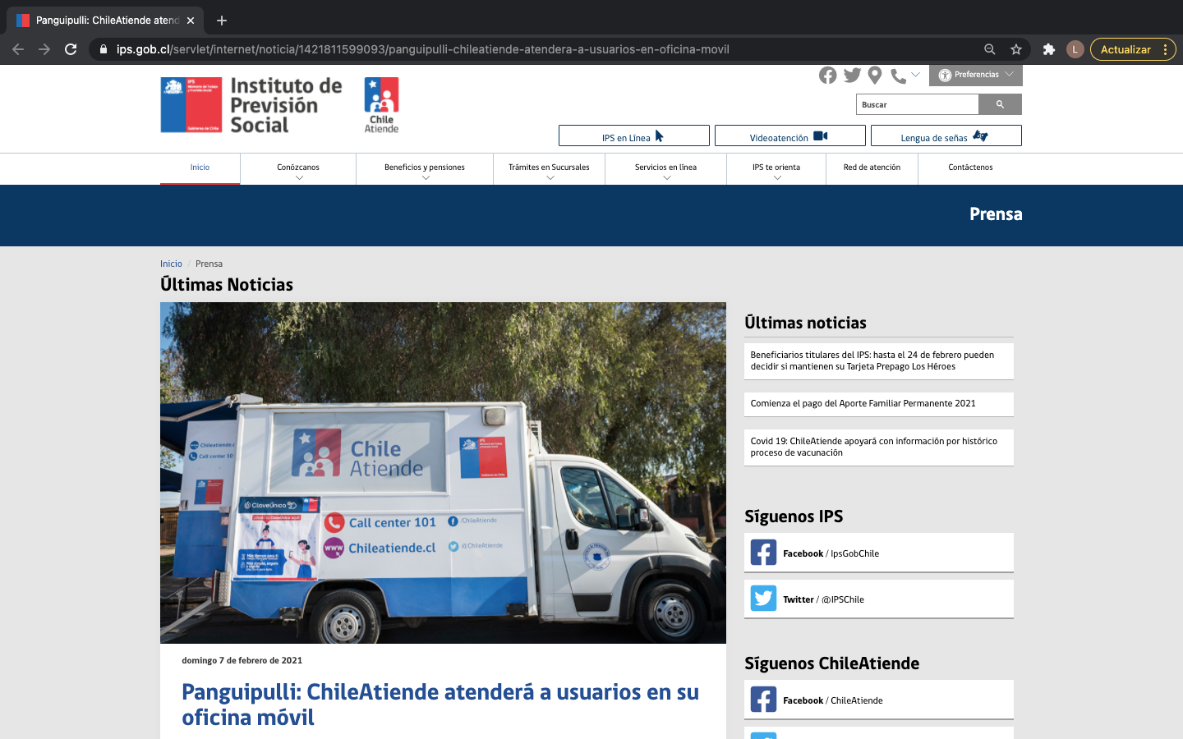Open the Contáctenos menu item
The image size is (1183, 739).
point(970,168)
